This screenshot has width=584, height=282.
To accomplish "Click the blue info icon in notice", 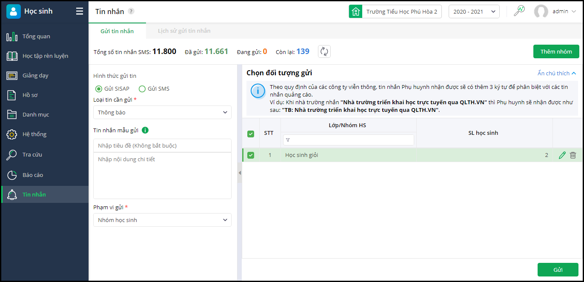I will 258,91.
